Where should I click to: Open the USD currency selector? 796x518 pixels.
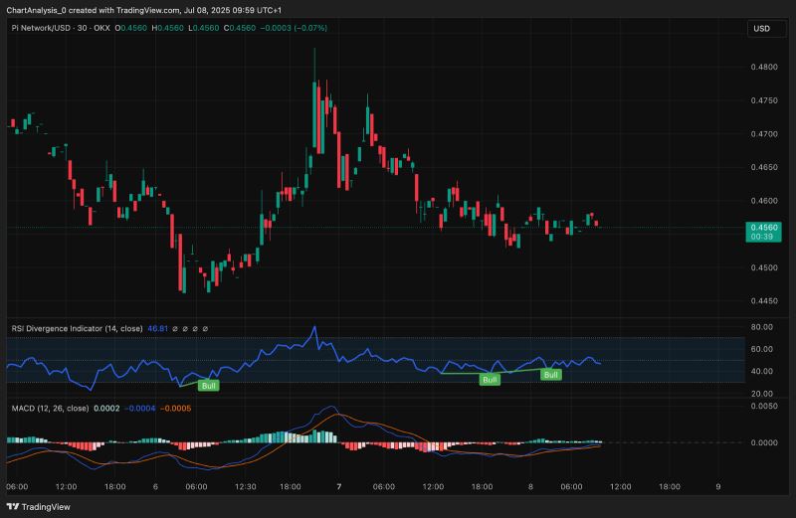pos(760,29)
